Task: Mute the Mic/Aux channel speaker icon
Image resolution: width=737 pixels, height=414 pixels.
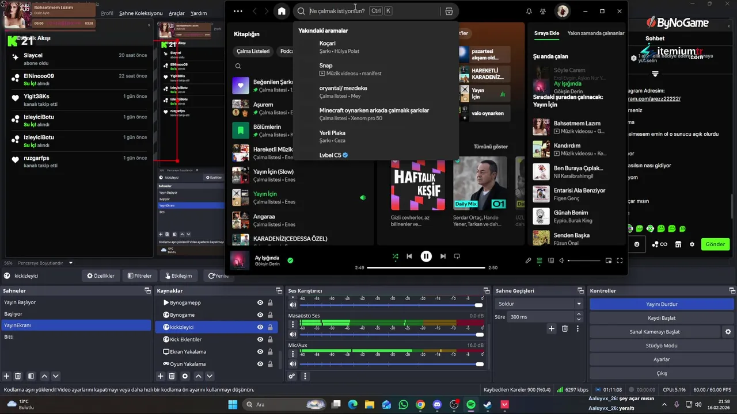Action: [x=292, y=364]
